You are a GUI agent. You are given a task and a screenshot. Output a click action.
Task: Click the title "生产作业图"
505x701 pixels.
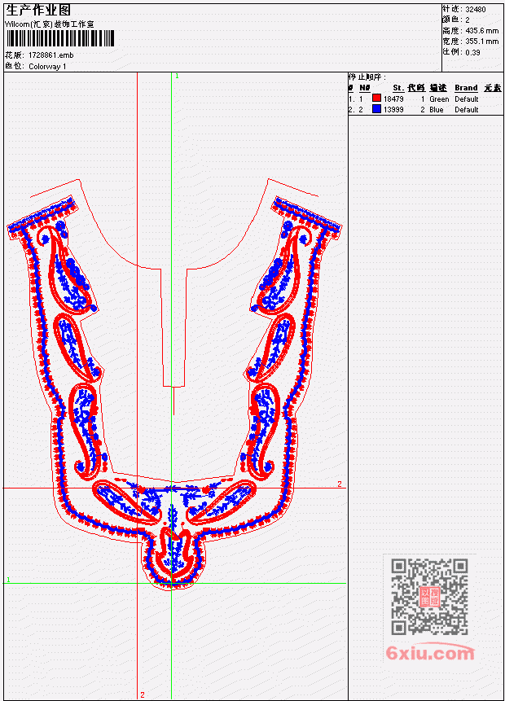[38, 10]
